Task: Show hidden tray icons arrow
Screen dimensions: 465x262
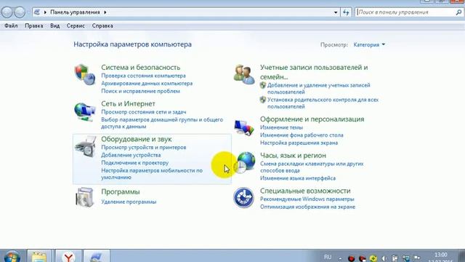Action: (x=340, y=258)
